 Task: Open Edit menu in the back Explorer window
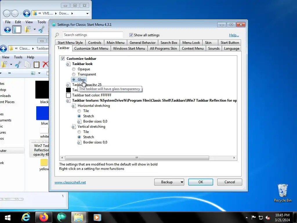pyautogui.click(x=18, y=22)
